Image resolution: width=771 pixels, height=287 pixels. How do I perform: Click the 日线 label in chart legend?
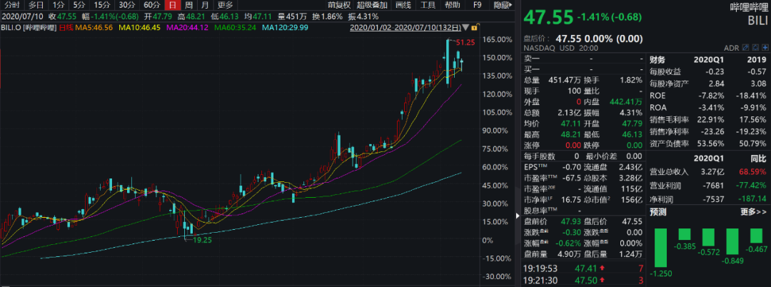(66, 28)
